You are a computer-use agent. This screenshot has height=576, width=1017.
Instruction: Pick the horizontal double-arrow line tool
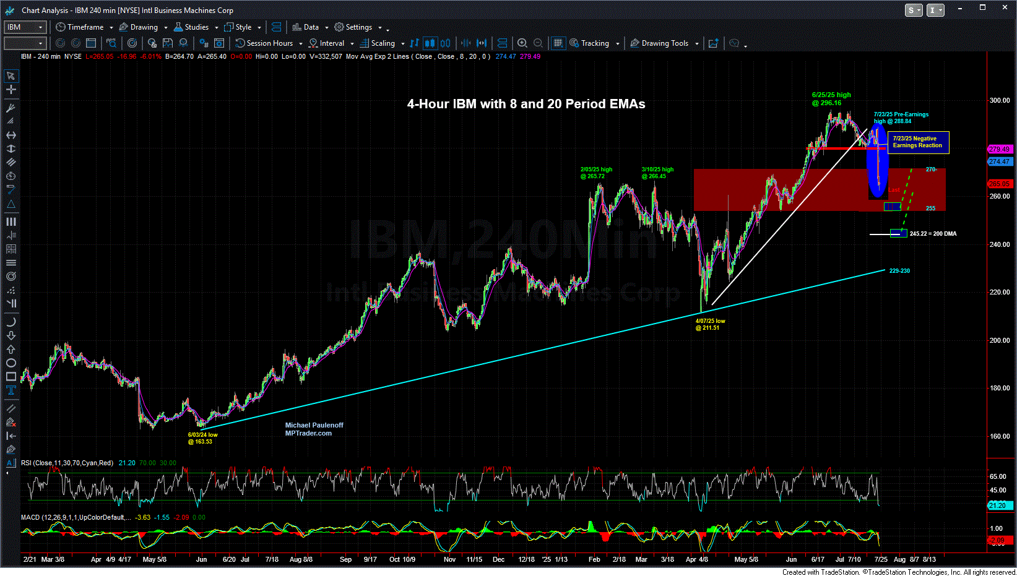[11, 135]
